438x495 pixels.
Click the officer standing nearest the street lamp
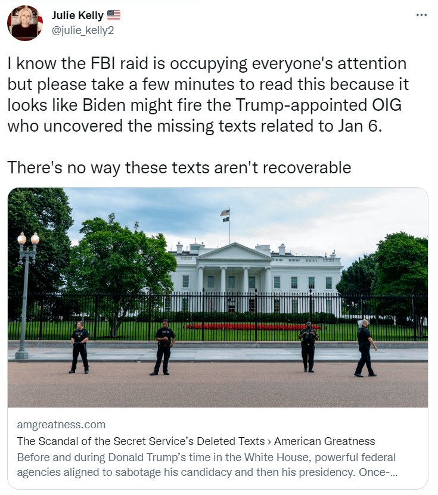click(80, 347)
